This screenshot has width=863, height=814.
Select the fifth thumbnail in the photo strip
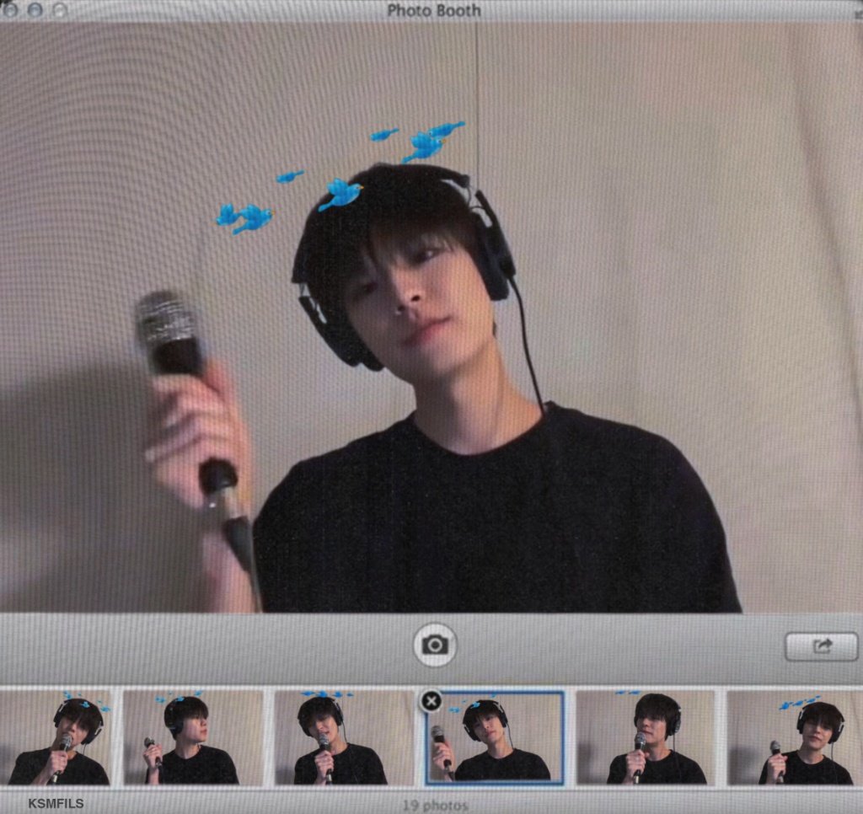[x=646, y=738]
